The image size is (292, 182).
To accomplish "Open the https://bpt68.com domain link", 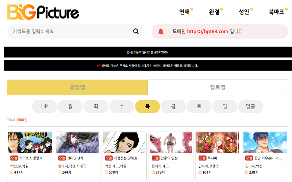I will pos(207,31).
